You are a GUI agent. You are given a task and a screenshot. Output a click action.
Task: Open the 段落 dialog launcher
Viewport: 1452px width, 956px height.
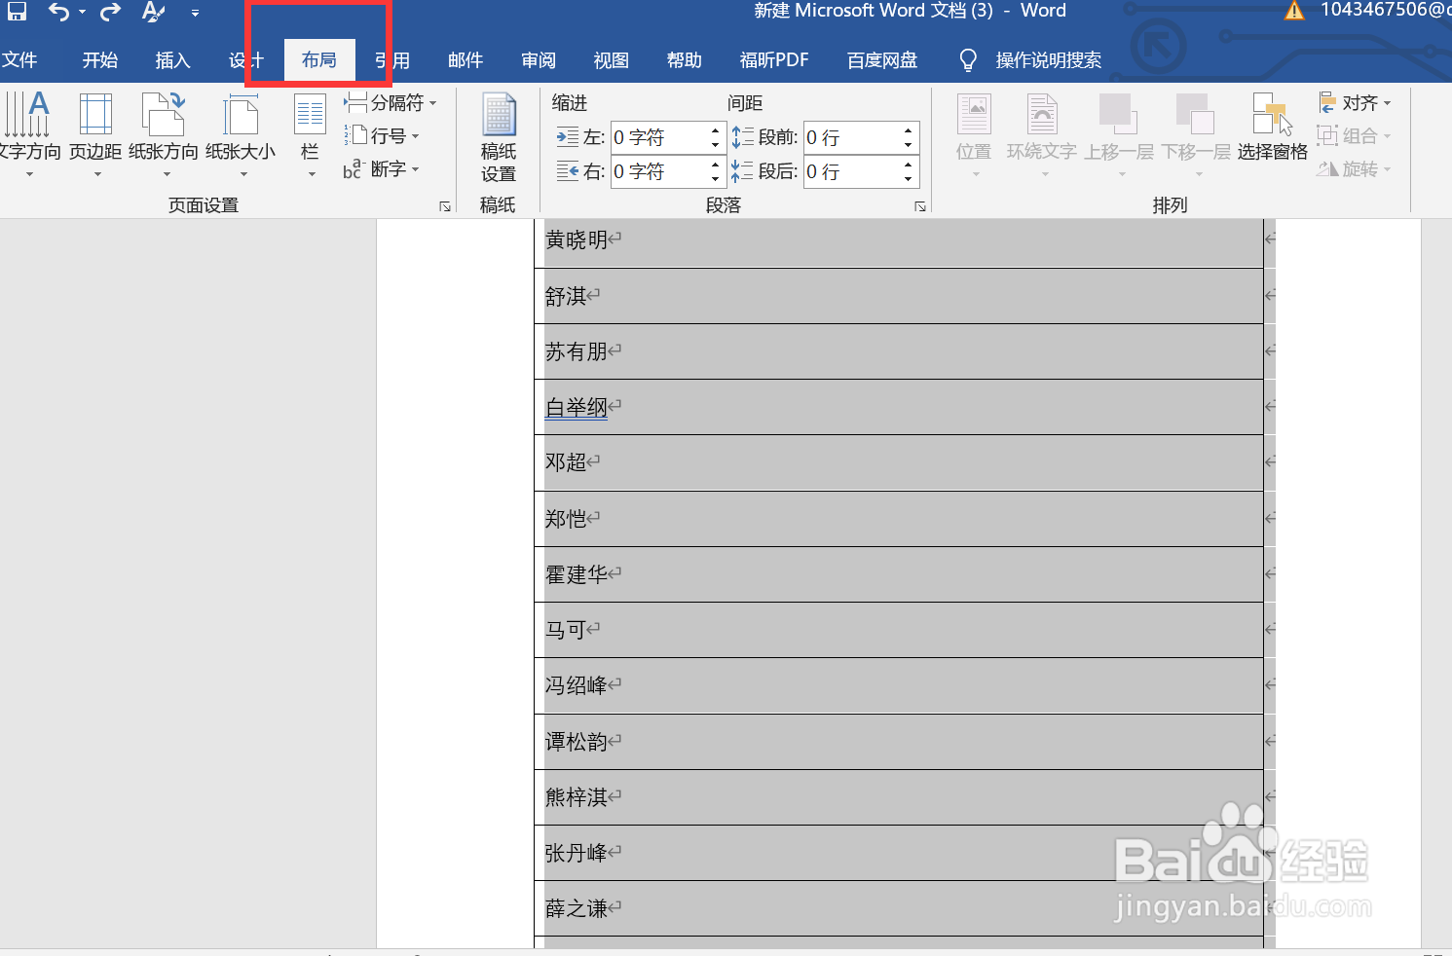point(919,205)
